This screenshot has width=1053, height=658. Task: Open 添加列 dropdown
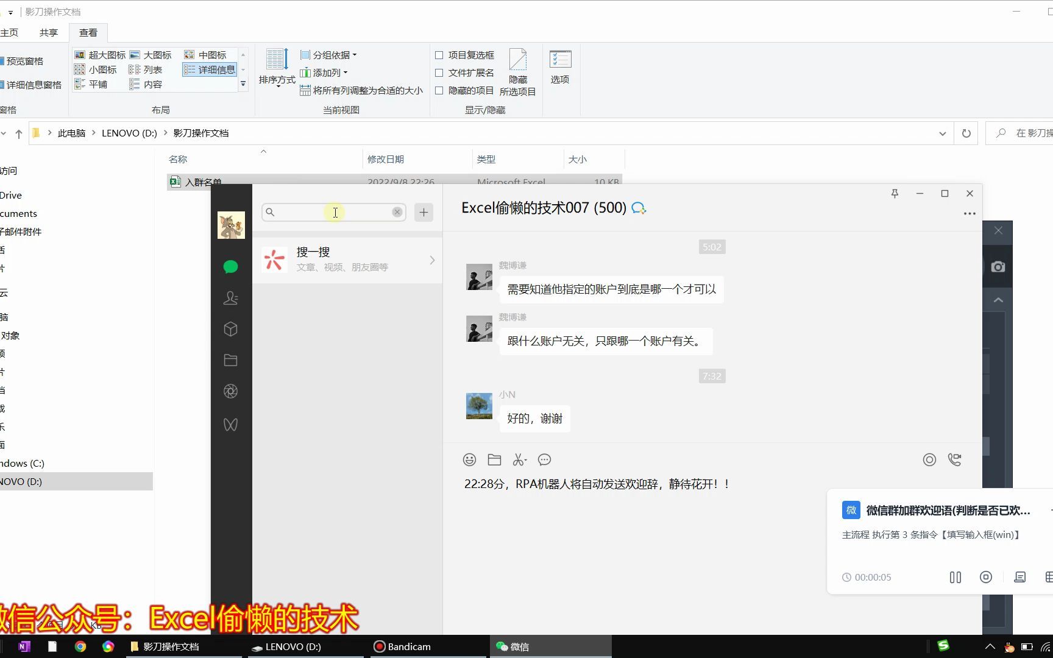(324, 73)
